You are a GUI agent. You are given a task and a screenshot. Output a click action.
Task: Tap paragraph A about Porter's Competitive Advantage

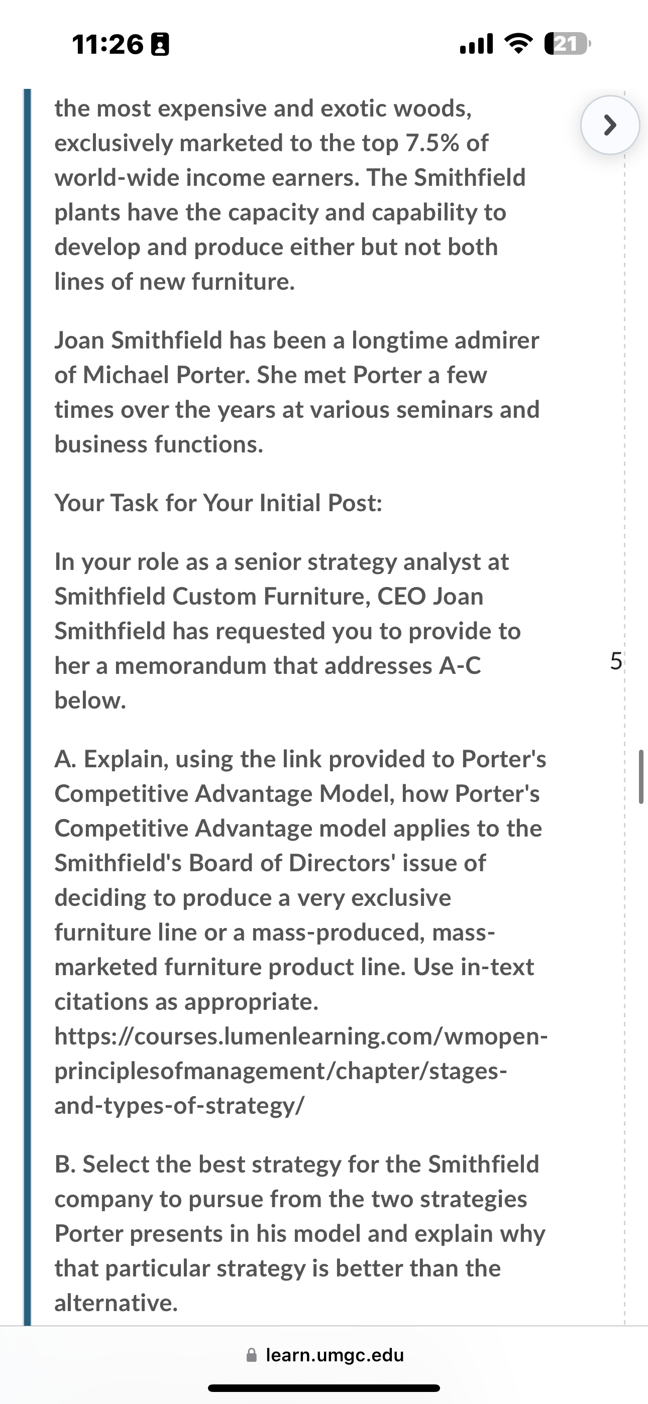[300, 880]
